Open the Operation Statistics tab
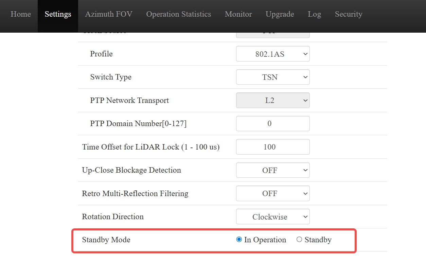426x261 pixels. pos(179,14)
